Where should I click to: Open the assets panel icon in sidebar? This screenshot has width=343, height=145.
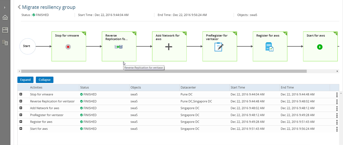[x=5, y=30]
